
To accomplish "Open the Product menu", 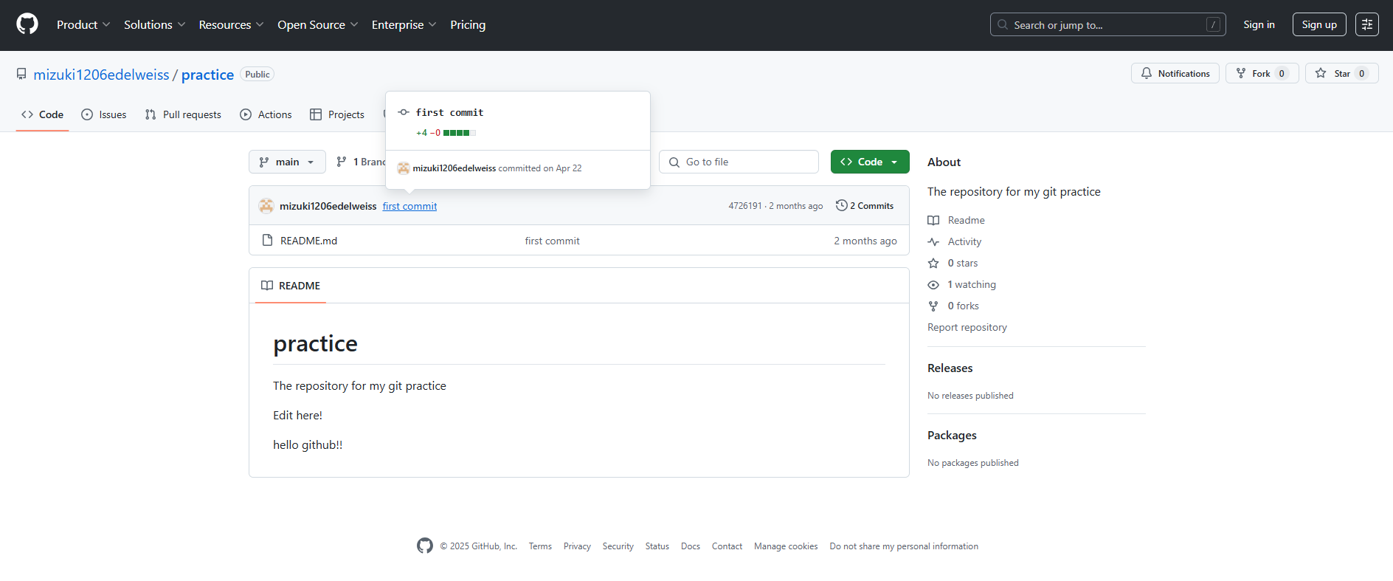I will tap(83, 24).
